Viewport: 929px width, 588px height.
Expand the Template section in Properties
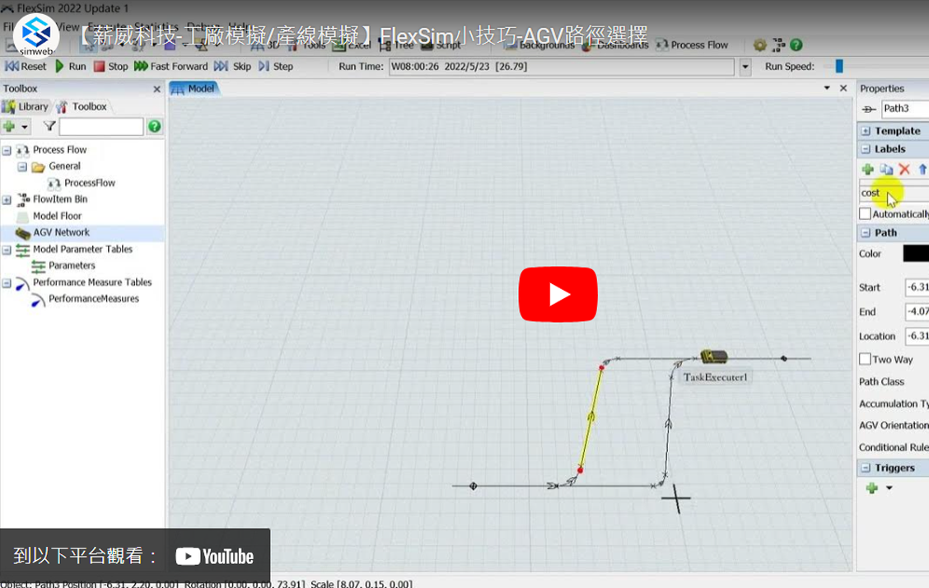tap(866, 131)
